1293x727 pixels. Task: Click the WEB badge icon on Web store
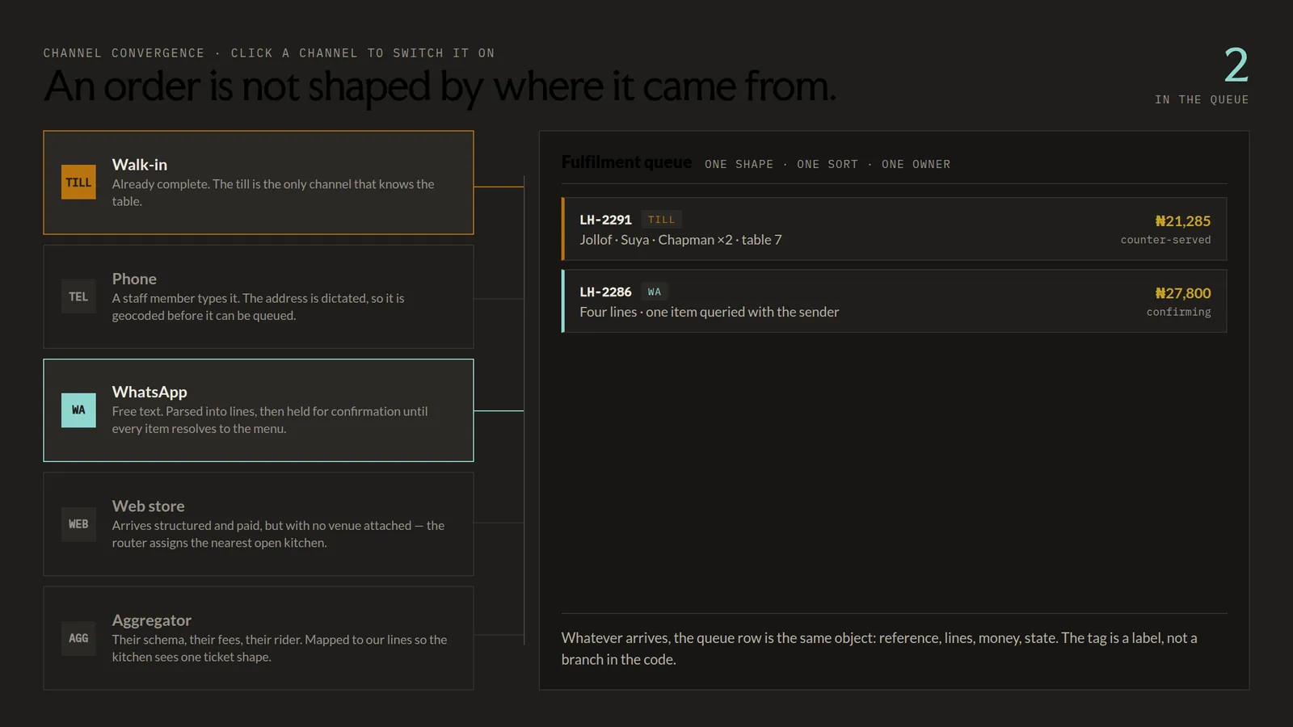click(x=78, y=524)
